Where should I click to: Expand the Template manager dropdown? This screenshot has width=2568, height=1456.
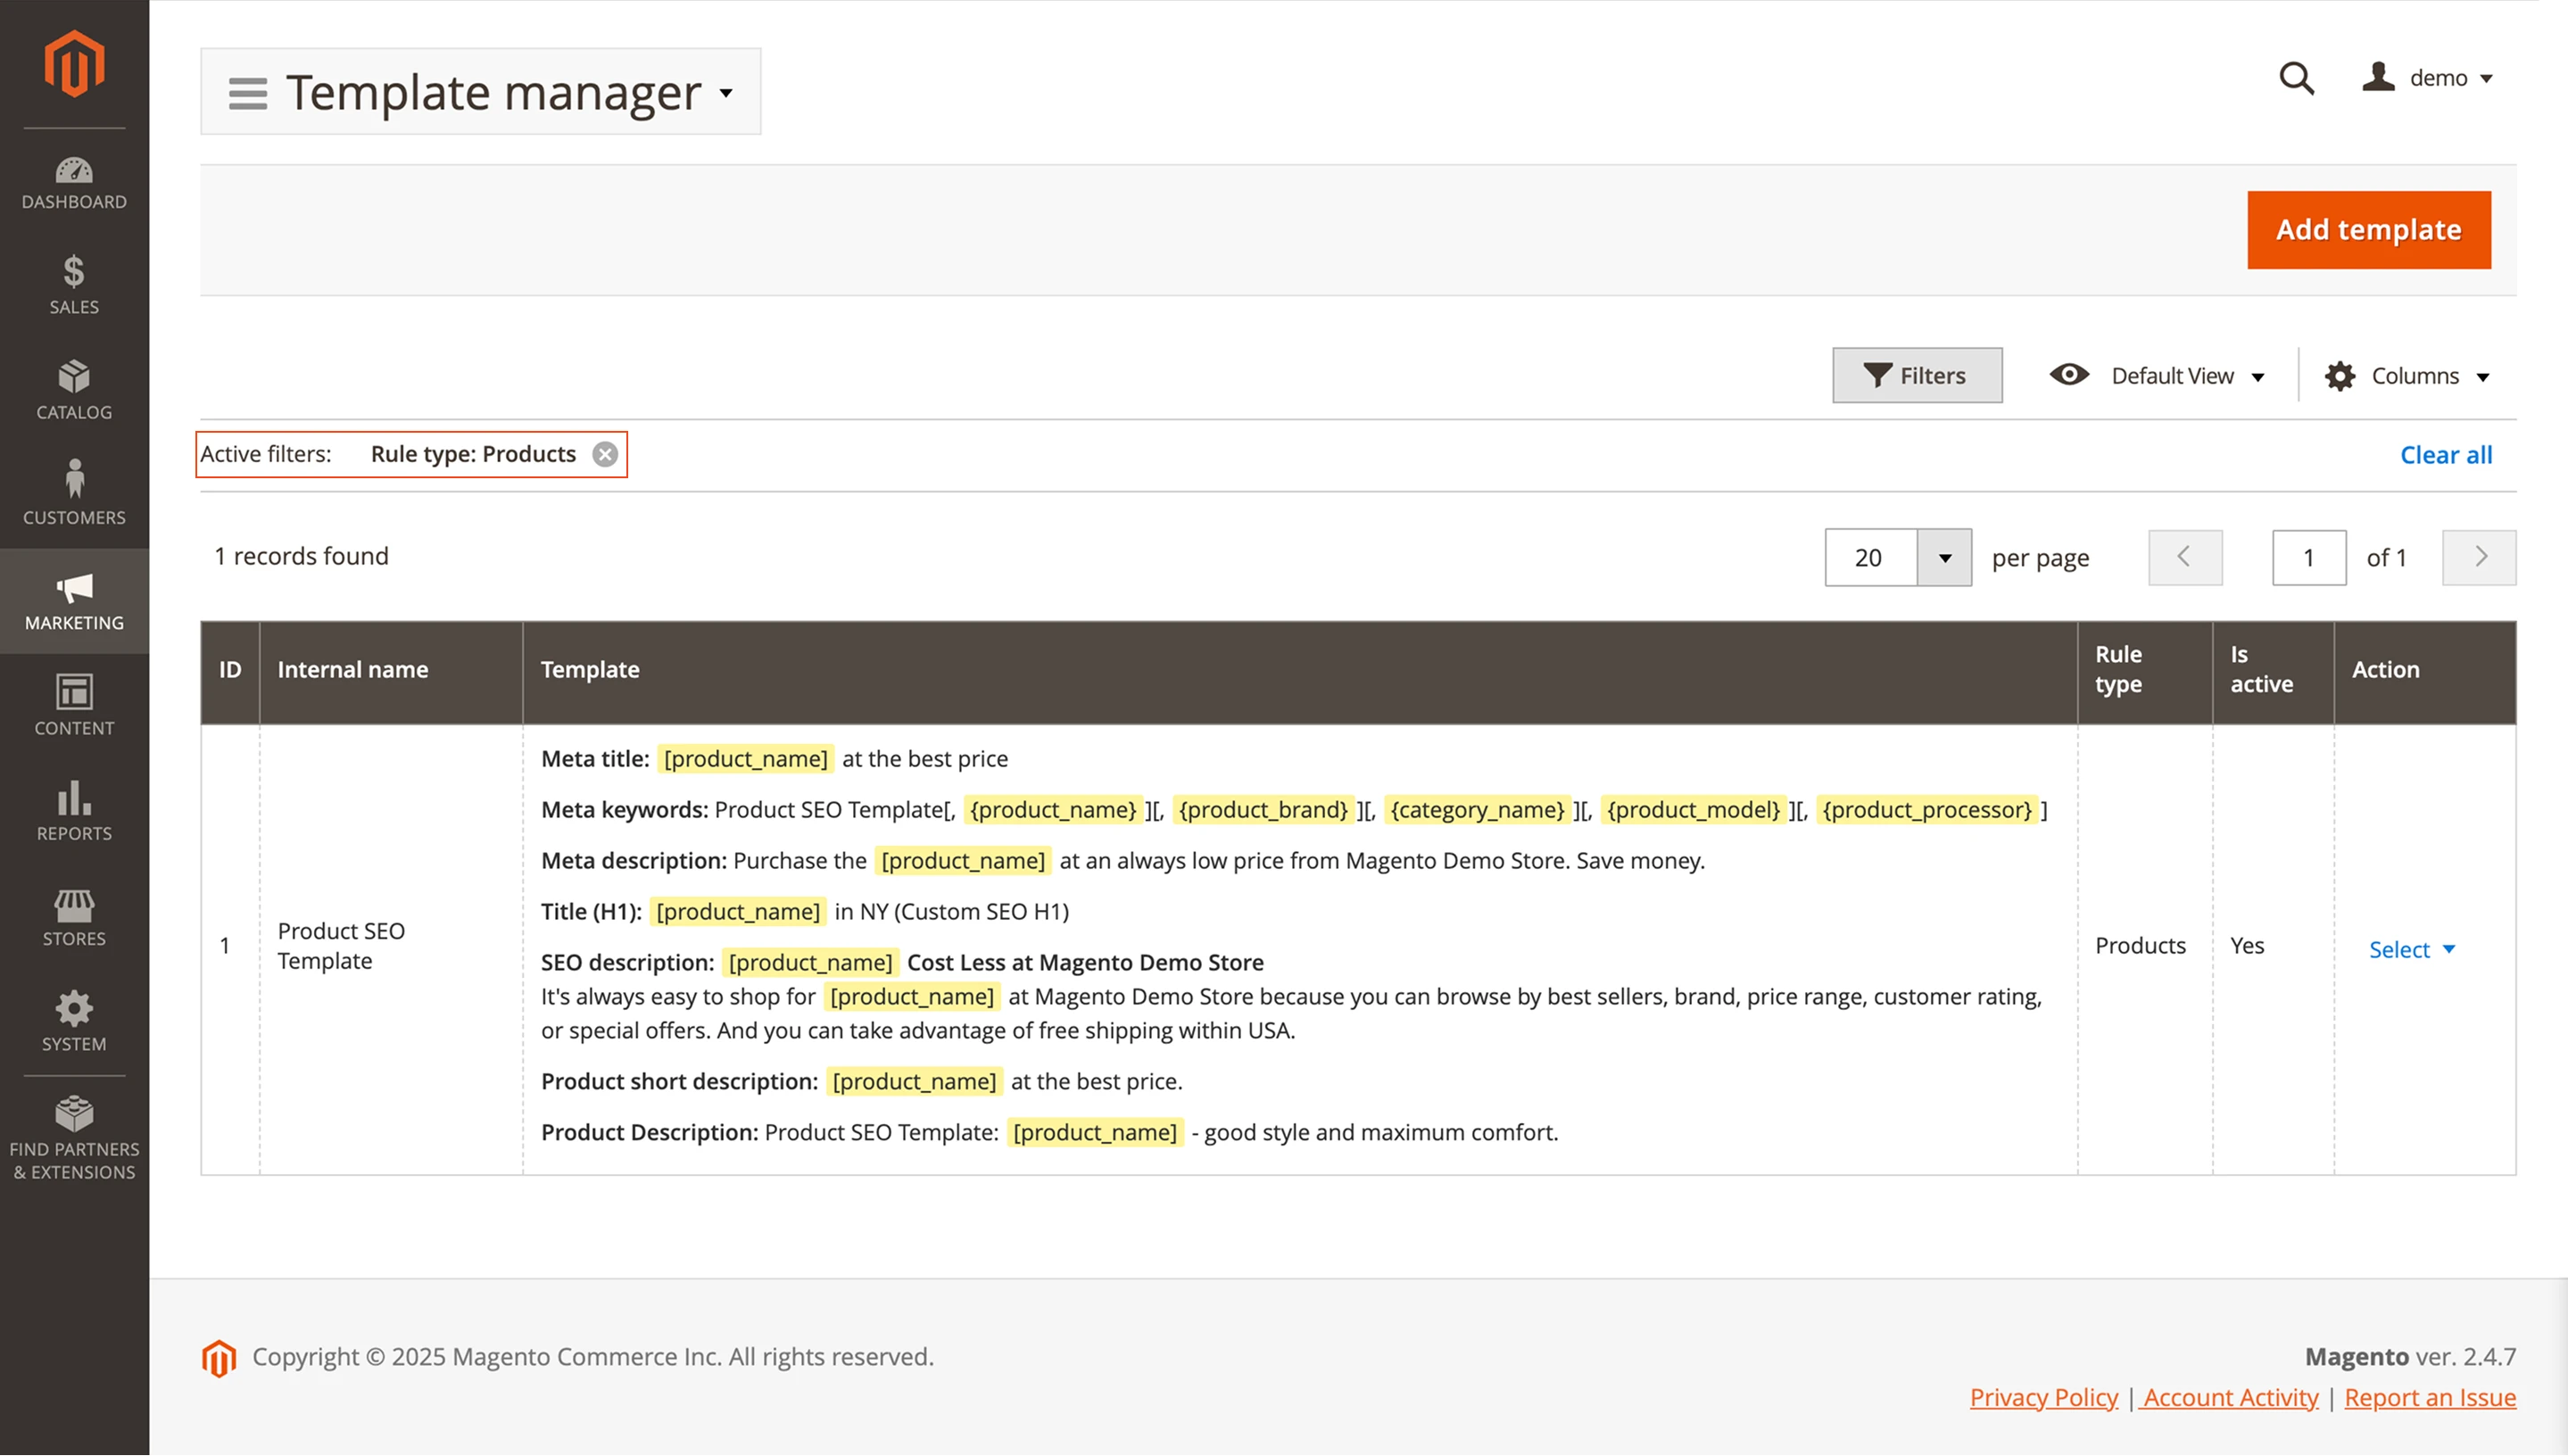click(x=727, y=94)
